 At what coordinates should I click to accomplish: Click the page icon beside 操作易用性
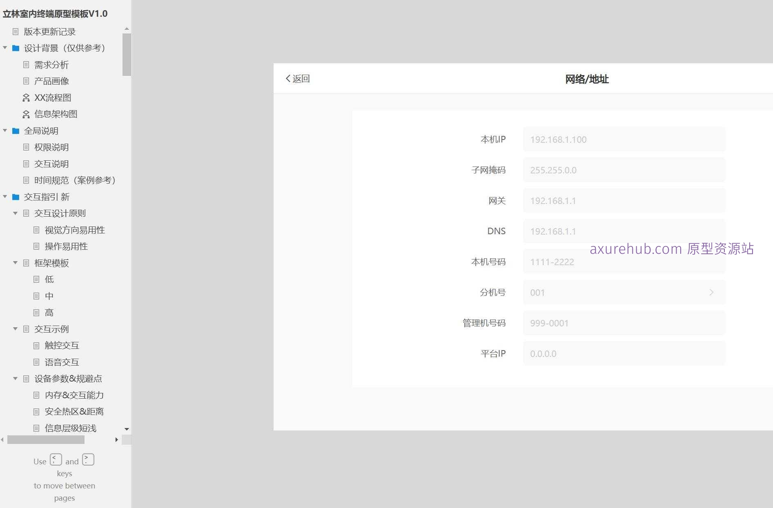pos(36,246)
